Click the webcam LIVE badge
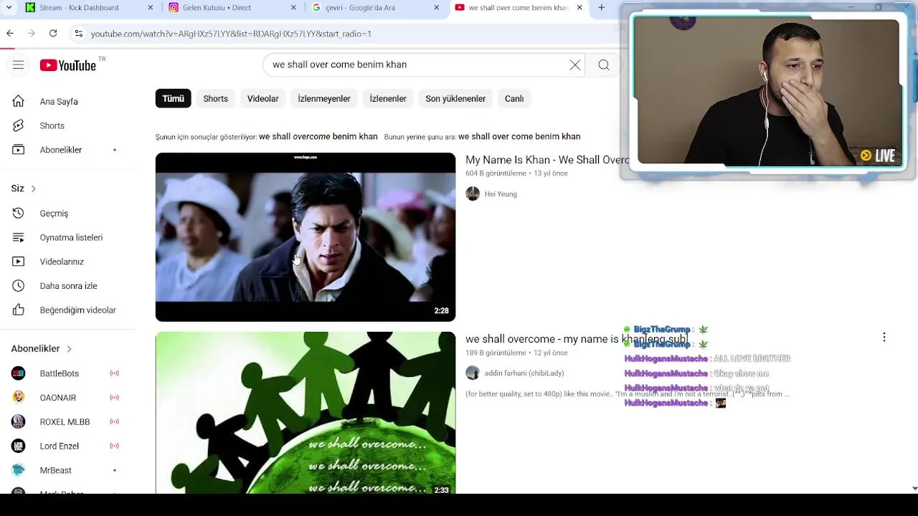Image resolution: width=918 pixels, height=516 pixels. (x=878, y=156)
